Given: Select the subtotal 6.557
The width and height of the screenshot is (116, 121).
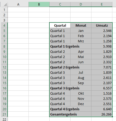Looking at the screenshot, I should [102, 88].
